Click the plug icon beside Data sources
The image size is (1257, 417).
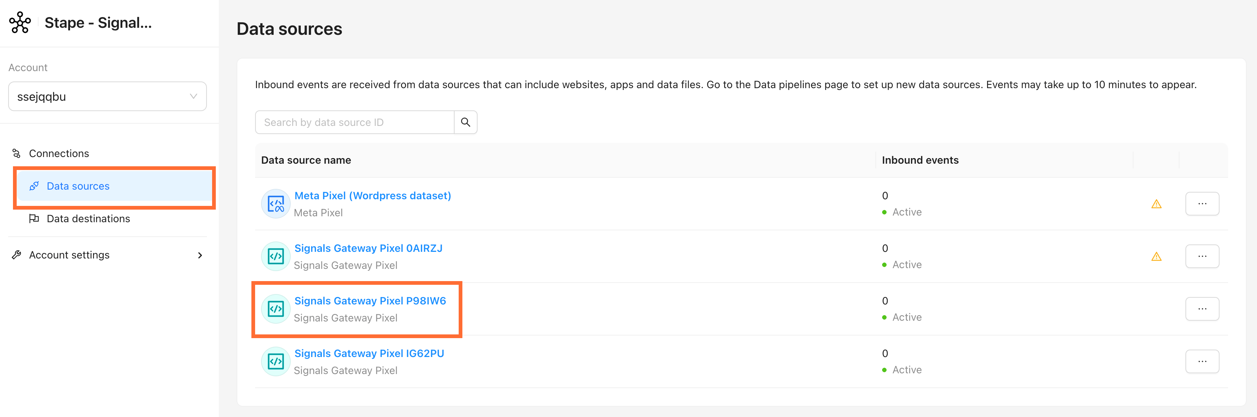point(34,186)
